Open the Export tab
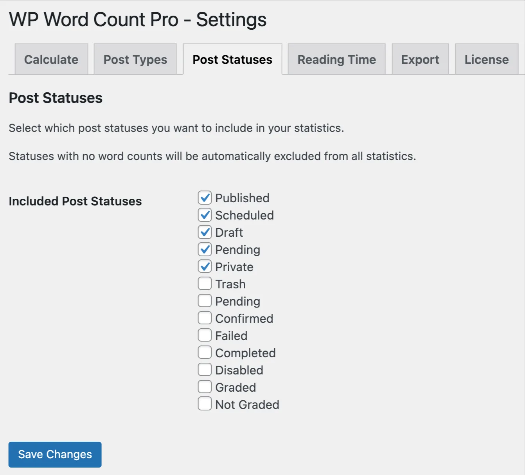525x475 pixels. pos(420,59)
